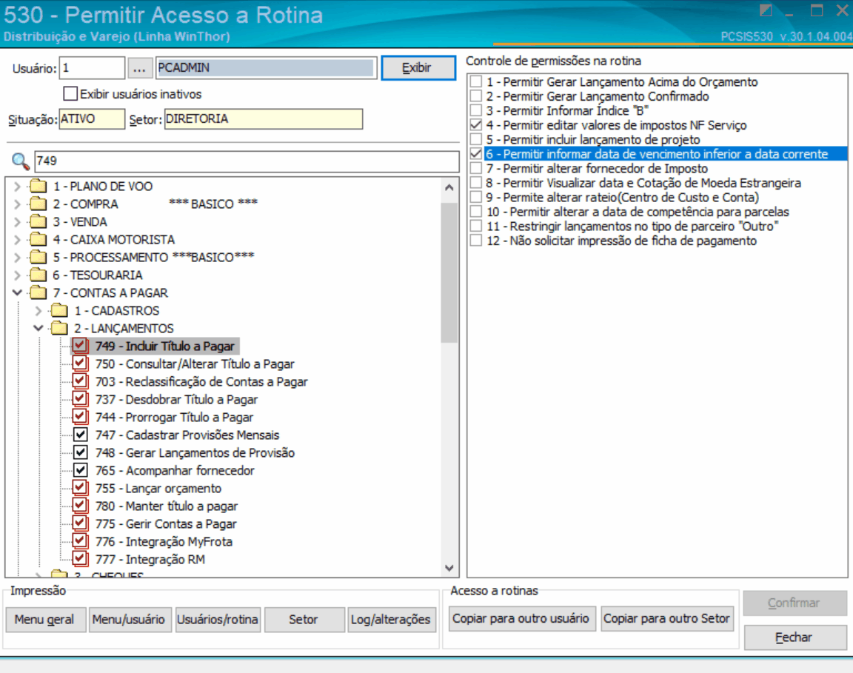Screen dimensions: 853x673
Task: Select 776 - Integração MyFrota row
Action: [164, 541]
